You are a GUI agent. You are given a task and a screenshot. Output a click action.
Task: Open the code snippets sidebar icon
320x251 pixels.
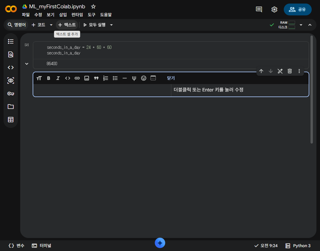pyautogui.click(x=11, y=67)
